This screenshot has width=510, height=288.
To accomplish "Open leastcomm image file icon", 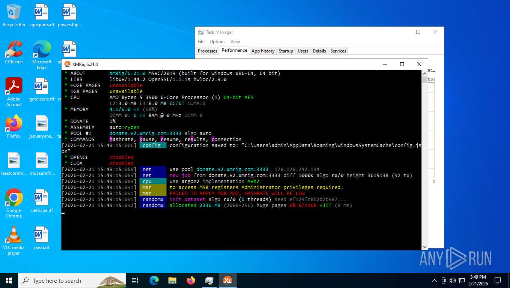I will (x=14, y=164).
